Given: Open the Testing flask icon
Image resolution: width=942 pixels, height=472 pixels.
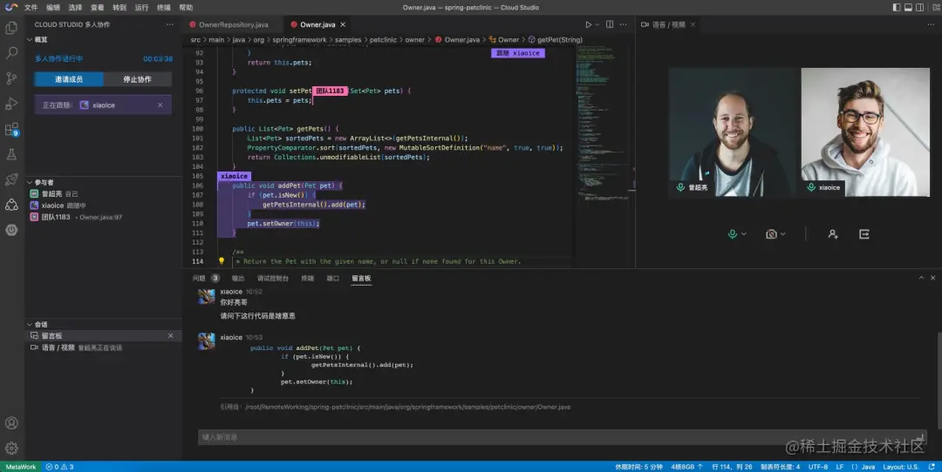Looking at the screenshot, I should [x=11, y=154].
